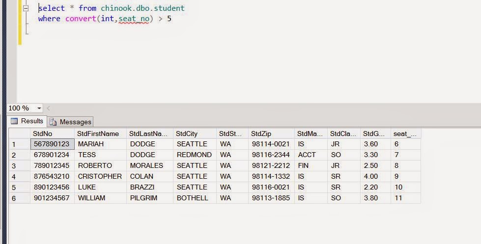Image resolution: width=481 pixels, height=244 pixels.
Task: Select the StdLastNa... column header
Action: pyautogui.click(x=150, y=134)
